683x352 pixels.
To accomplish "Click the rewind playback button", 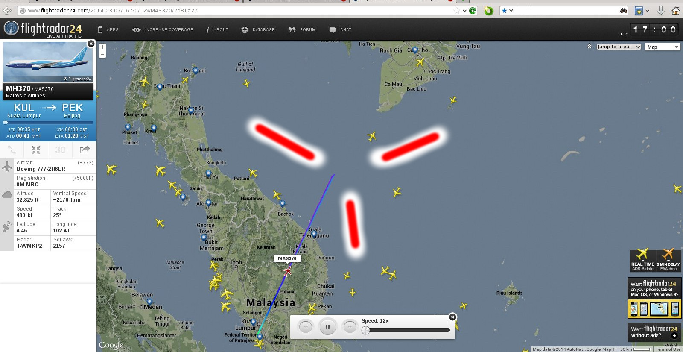I will pyautogui.click(x=306, y=327).
